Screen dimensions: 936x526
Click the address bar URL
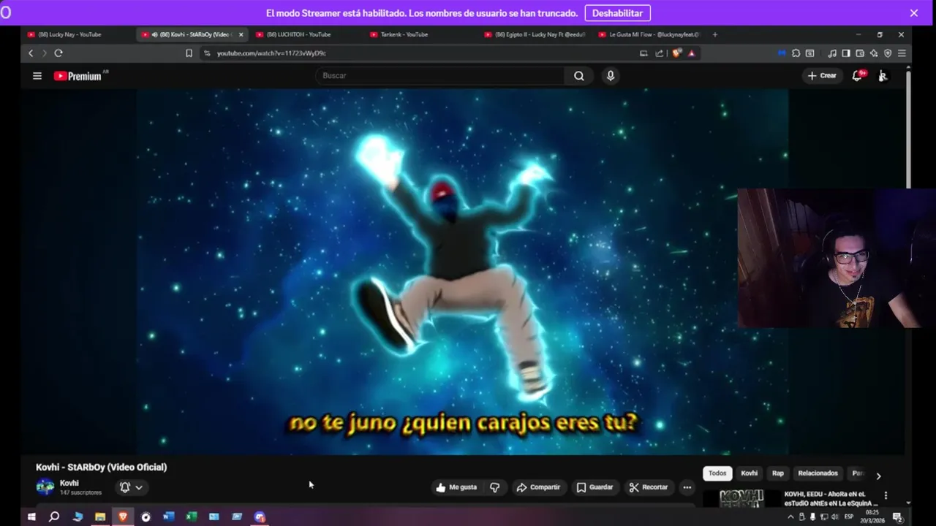point(271,53)
